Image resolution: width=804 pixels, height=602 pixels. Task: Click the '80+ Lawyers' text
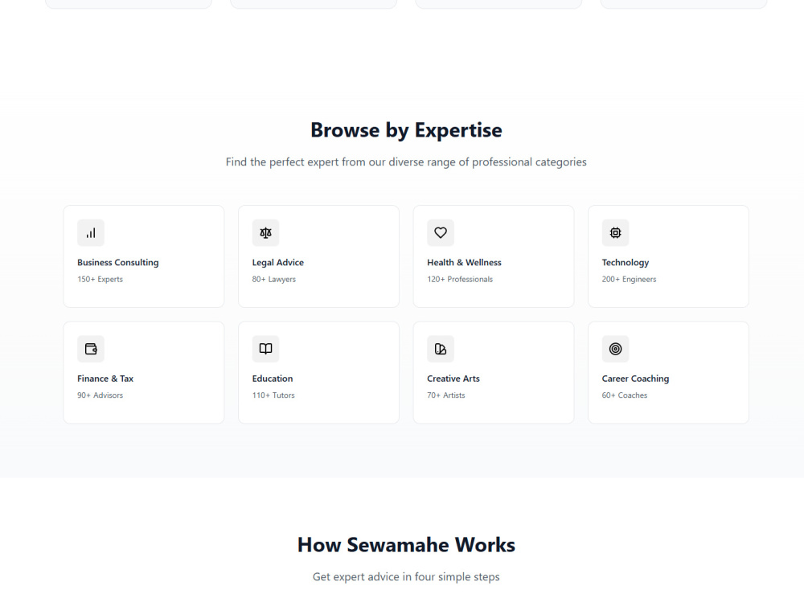pyautogui.click(x=274, y=280)
